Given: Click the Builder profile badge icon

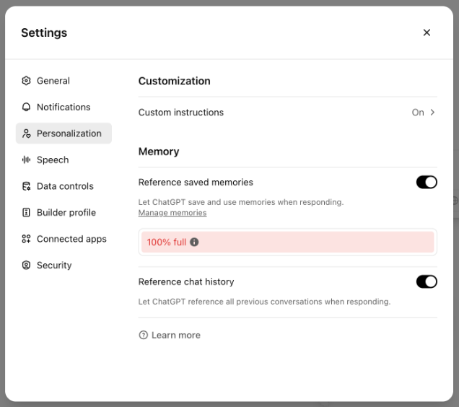Looking at the screenshot, I should click(26, 213).
